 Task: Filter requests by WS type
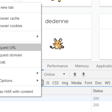point(108,83)
